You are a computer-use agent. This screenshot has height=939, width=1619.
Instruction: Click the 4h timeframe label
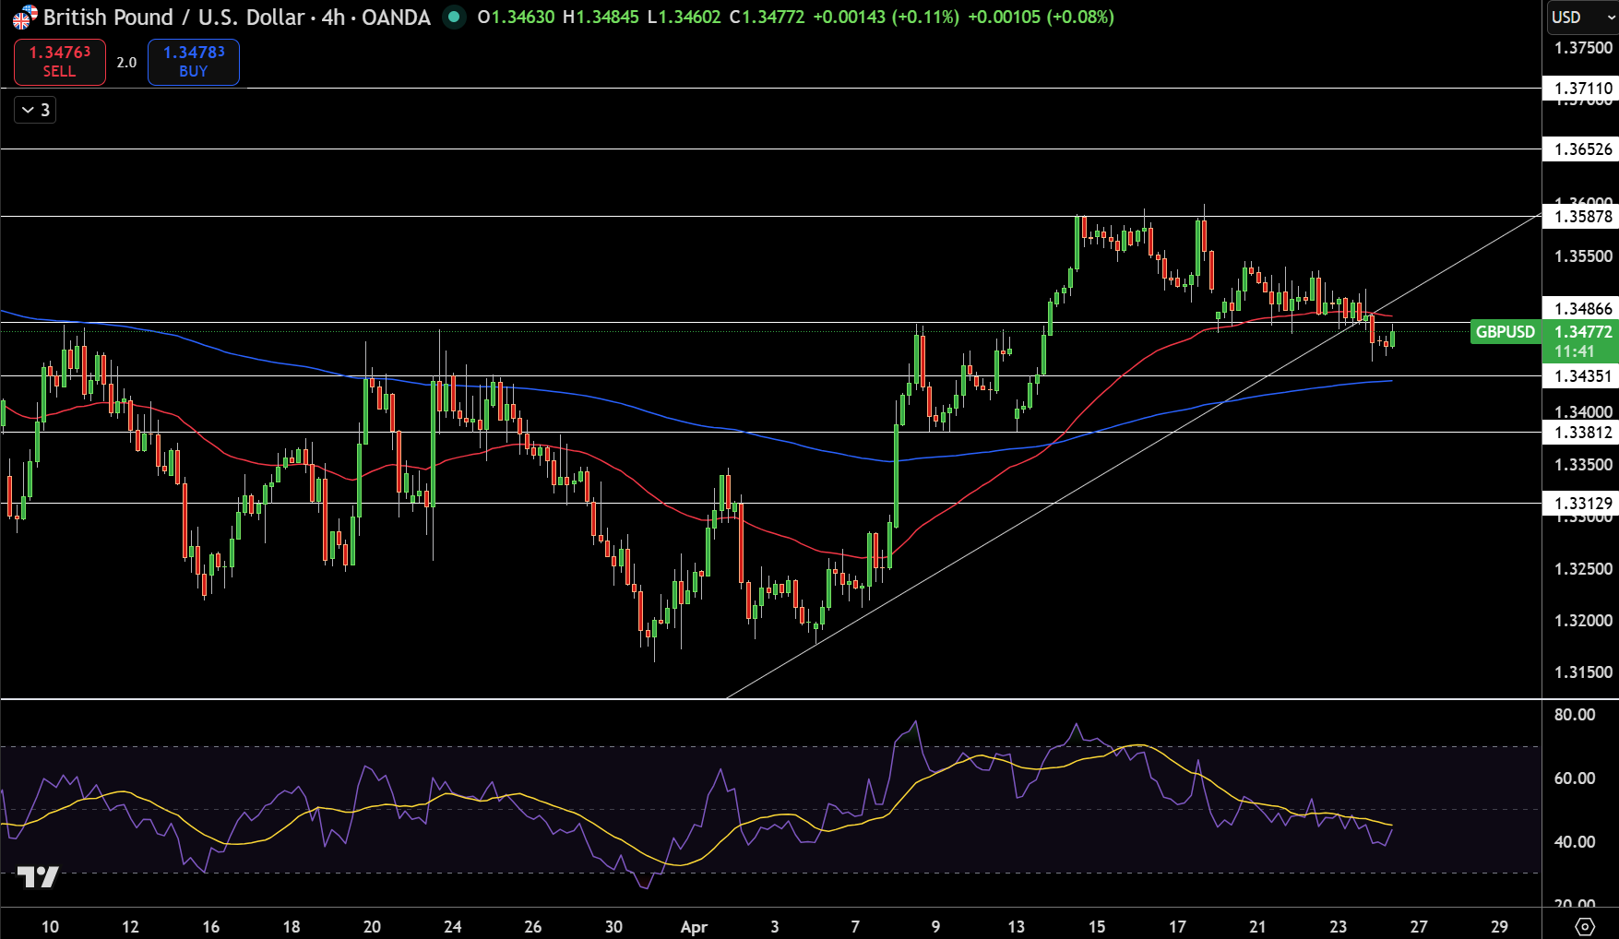pos(333,17)
